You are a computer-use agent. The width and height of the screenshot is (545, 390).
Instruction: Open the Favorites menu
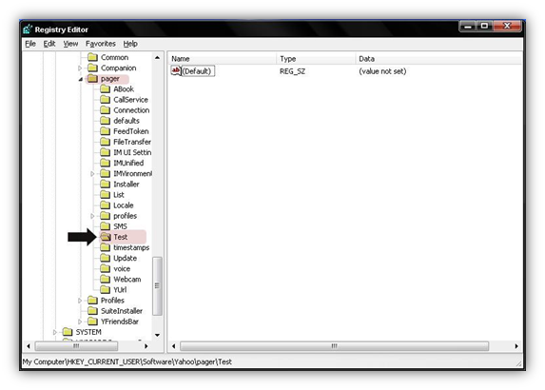101,44
